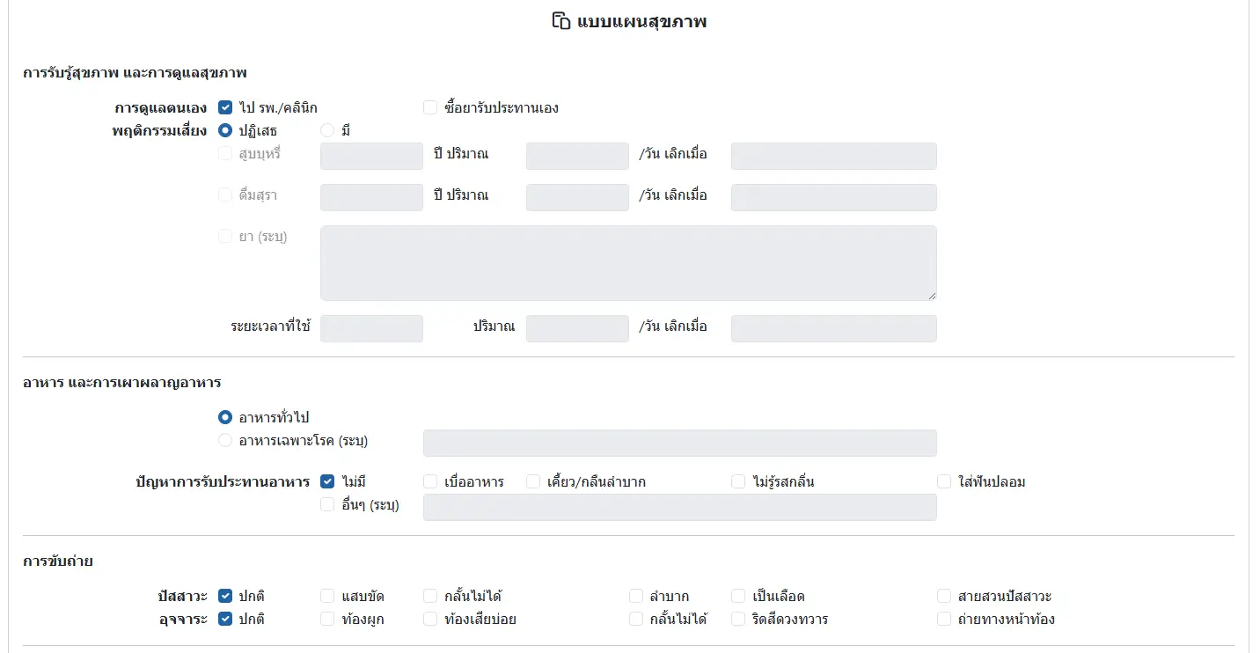
Task: Tick the ท้องผูก stool checkbox
Action: click(327, 619)
